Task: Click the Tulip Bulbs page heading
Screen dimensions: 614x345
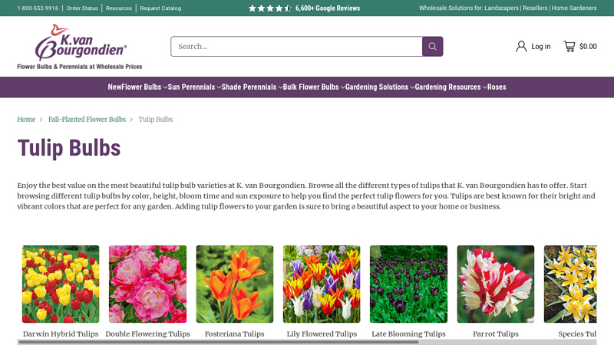Action: [x=69, y=148]
